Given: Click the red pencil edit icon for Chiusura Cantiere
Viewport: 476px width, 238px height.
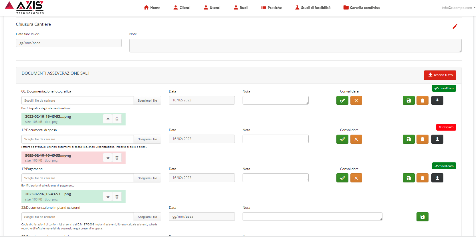Looking at the screenshot, I should (455, 26).
